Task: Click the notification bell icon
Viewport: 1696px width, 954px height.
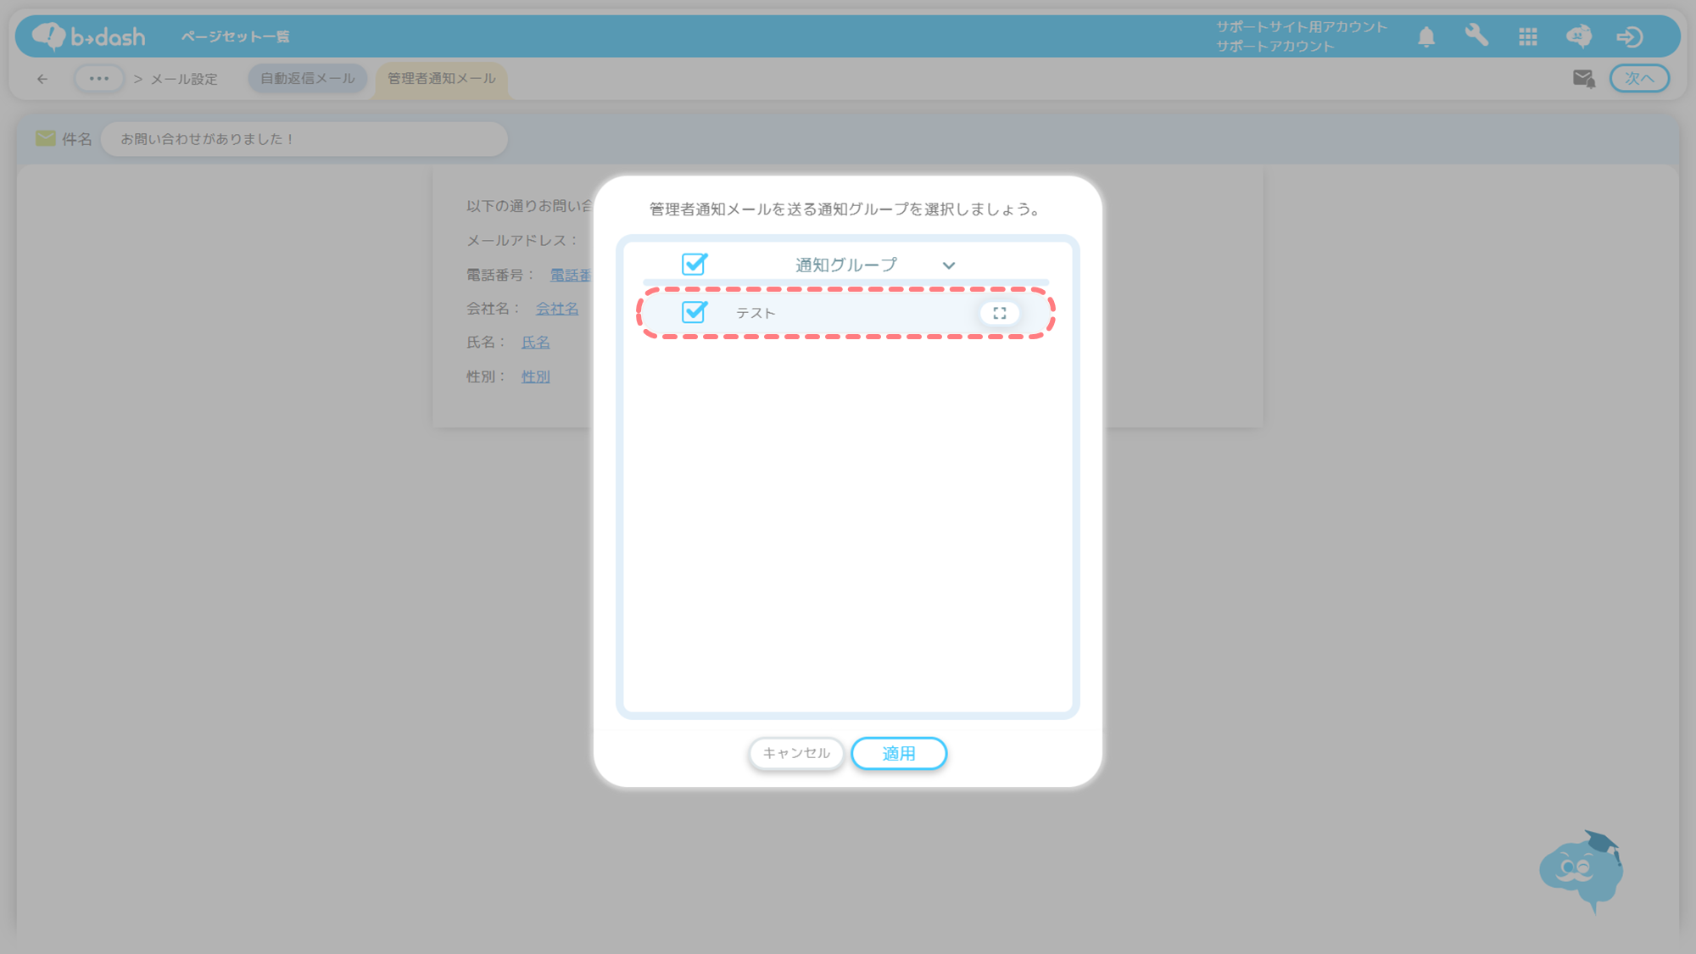Action: pyautogui.click(x=1426, y=37)
